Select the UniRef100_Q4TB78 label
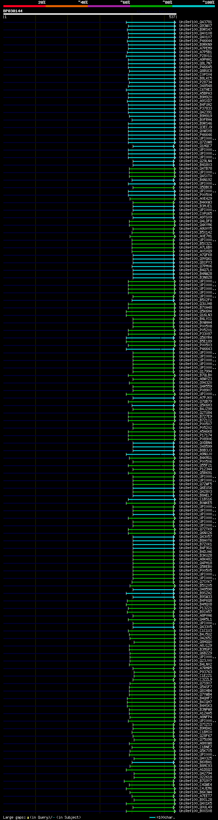The image size is (218, 820). coord(196,169)
